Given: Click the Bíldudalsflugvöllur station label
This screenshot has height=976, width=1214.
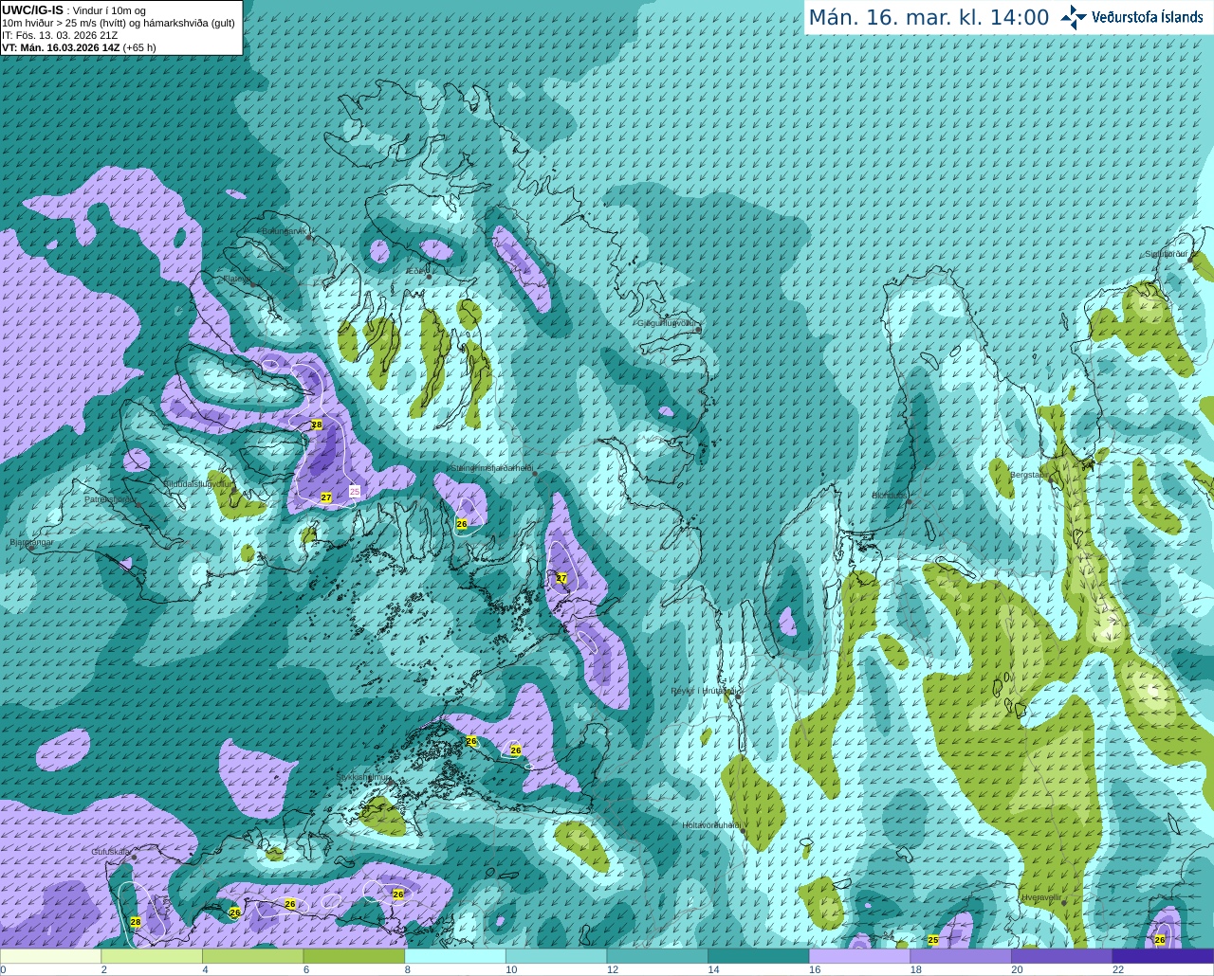Looking at the screenshot, I should point(196,483).
